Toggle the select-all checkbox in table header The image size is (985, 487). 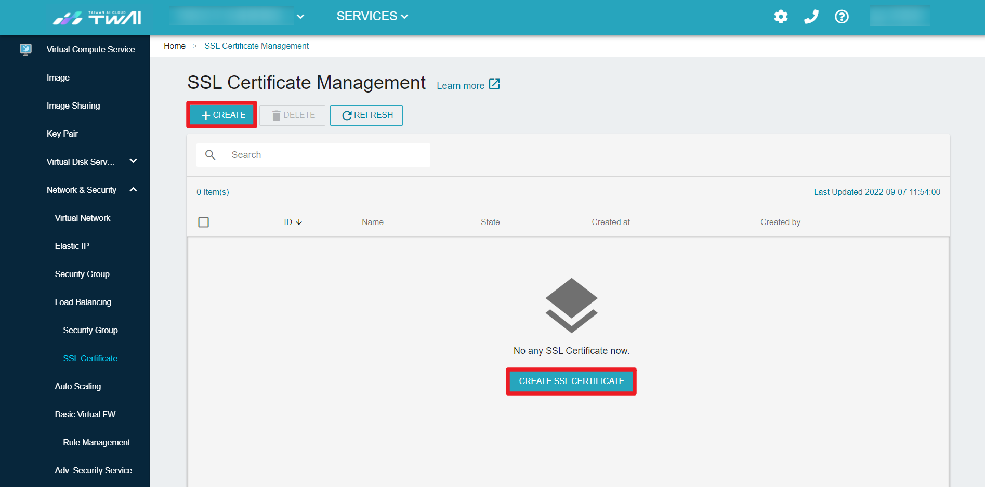pyautogui.click(x=204, y=222)
